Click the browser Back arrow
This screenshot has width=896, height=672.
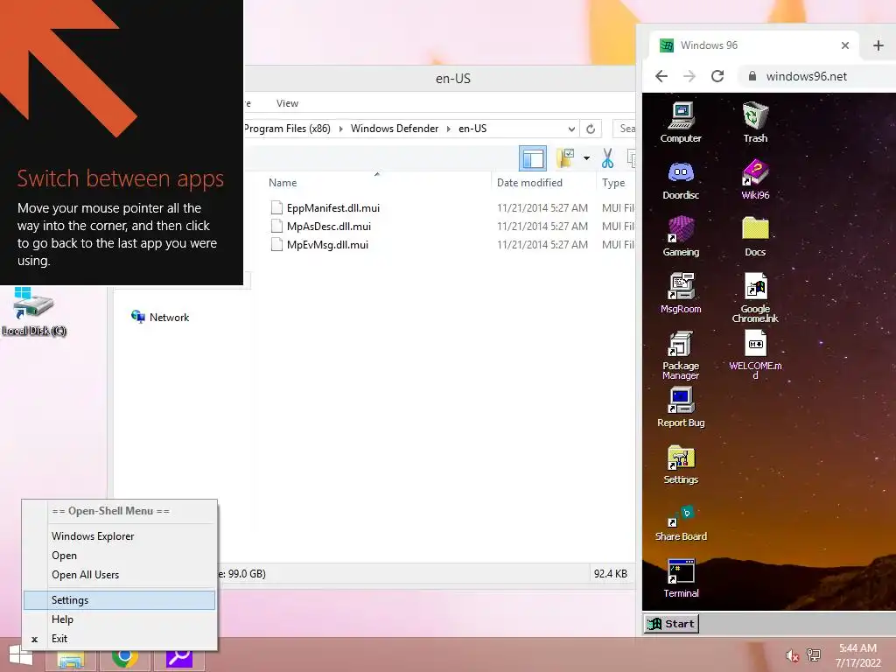[661, 76]
